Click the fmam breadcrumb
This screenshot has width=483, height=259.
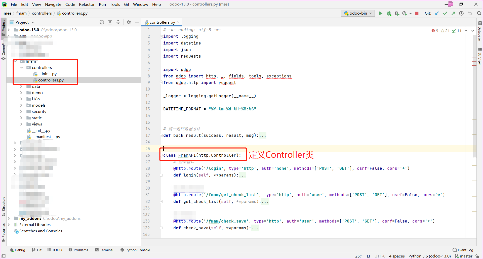pyautogui.click(x=21, y=13)
